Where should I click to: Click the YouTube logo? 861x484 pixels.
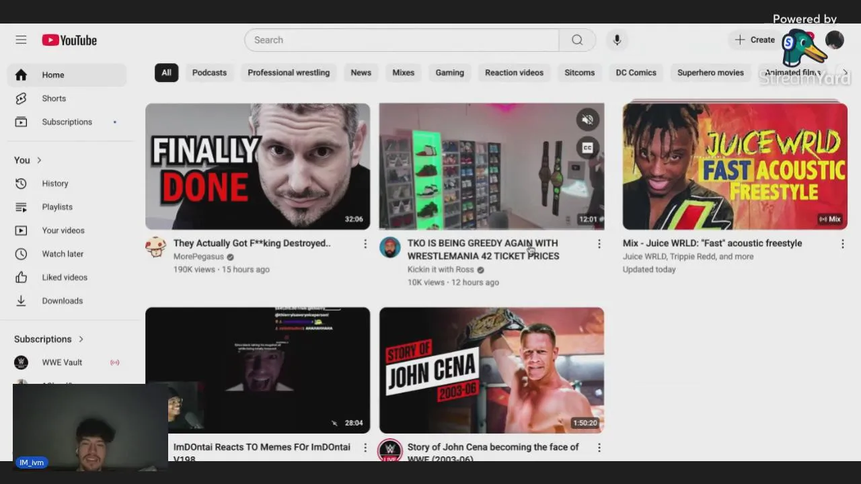pyautogui.click(x=69, y=40)
